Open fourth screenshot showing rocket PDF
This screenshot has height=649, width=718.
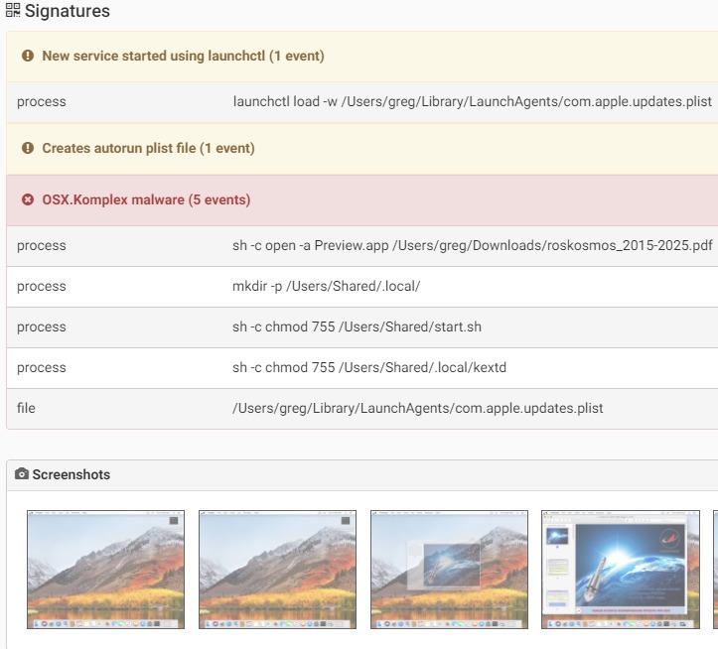coord(621,570)
